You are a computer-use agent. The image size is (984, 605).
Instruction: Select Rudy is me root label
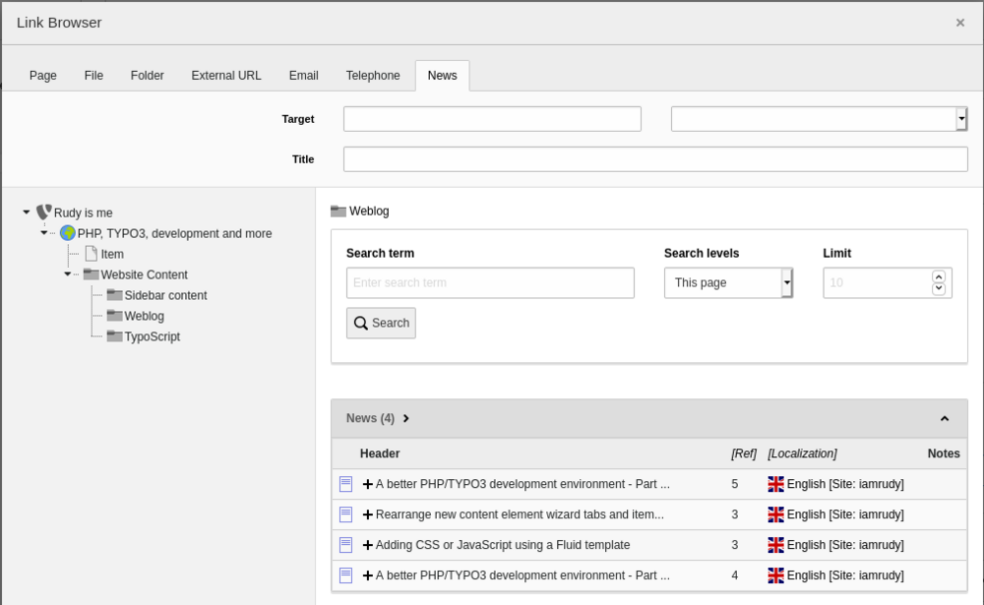click(84, 212)
